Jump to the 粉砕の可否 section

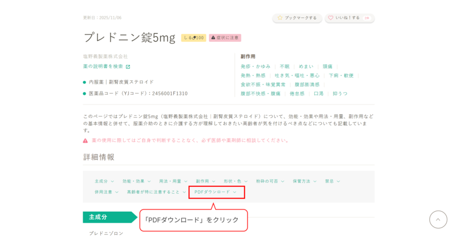point(270,181)
